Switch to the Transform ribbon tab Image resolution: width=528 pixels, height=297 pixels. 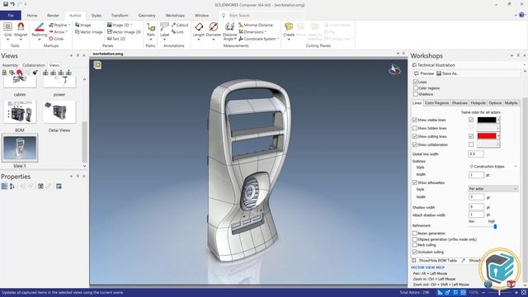[x=120, y=16]
